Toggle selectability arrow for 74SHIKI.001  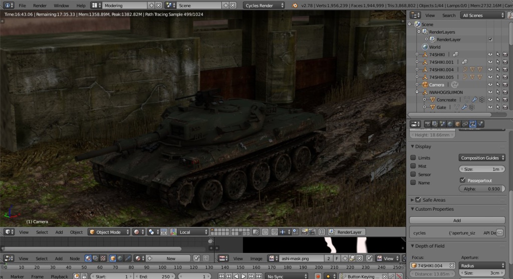point(497,62)
